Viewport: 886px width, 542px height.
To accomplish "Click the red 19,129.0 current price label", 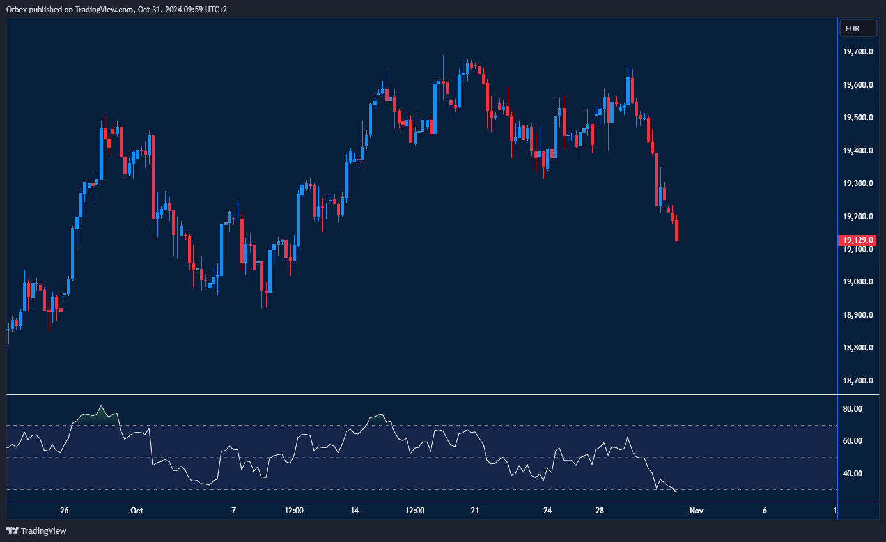I will pos(858,240).
